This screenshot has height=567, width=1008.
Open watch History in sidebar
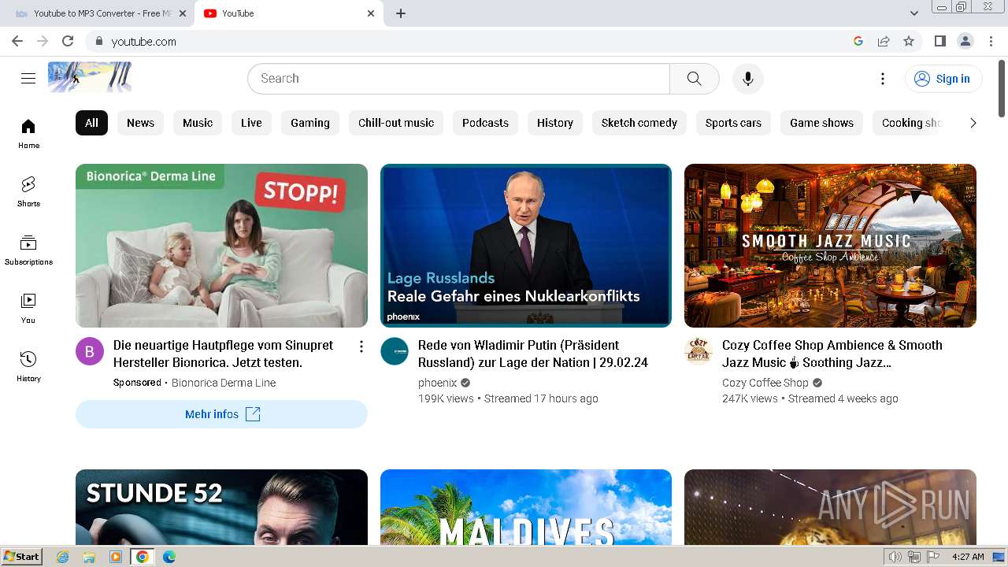(28, 366)
